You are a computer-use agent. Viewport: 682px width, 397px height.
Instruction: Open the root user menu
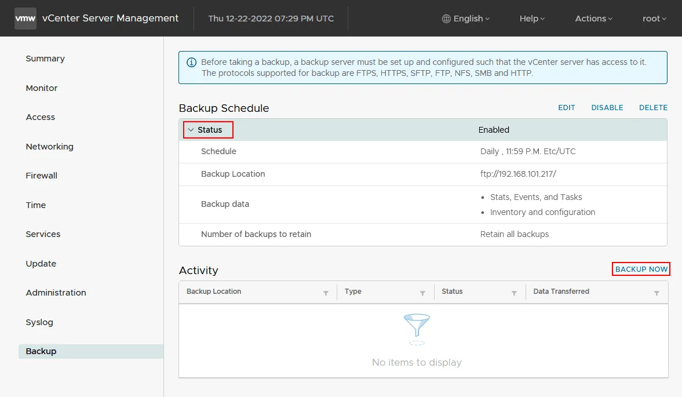pos(654,19)
